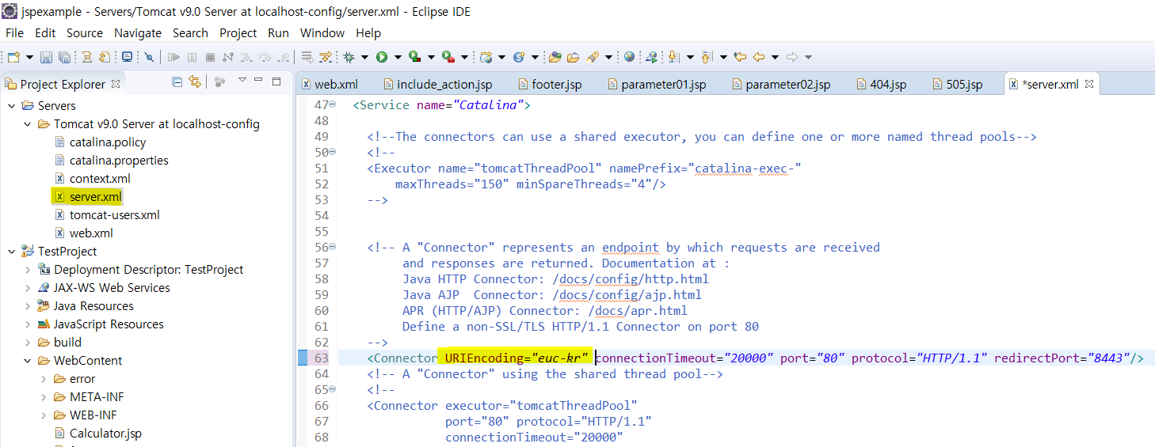
Task: Select catalina.properties in Project Explorer
Action: pyautogui.click(x=111, y=160)
